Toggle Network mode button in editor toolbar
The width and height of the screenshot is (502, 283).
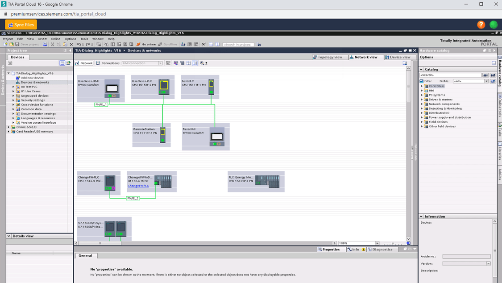click(84, 63)
